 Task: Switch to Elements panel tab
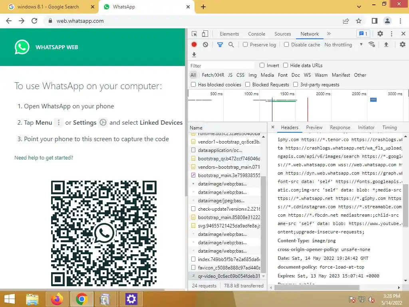pyautogui.click(x=229, y=34)
